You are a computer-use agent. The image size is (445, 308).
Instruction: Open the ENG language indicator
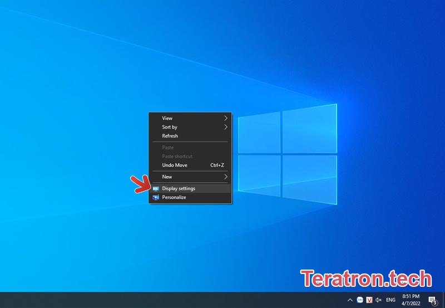click(x=391, y=300)
